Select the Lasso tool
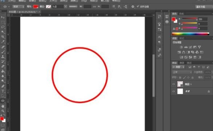Viewport: 213px width, 131px height. (3, 27)
